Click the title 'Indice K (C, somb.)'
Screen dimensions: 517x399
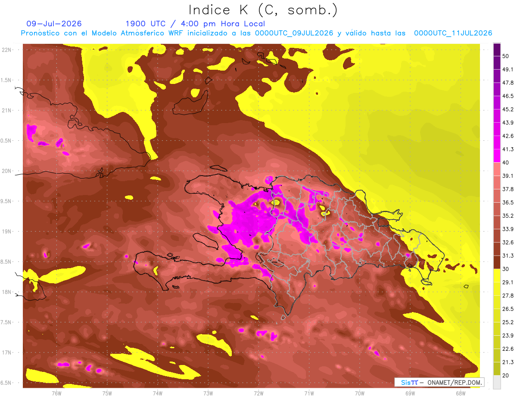(263, 10)
